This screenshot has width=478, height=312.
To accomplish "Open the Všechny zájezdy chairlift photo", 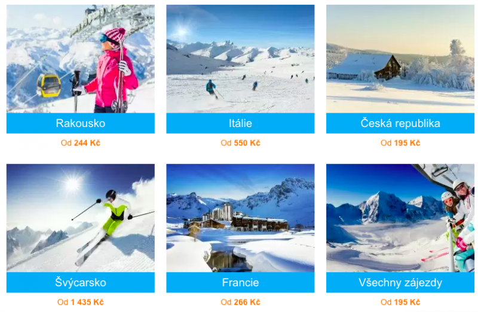I will (x=400, y=218).
